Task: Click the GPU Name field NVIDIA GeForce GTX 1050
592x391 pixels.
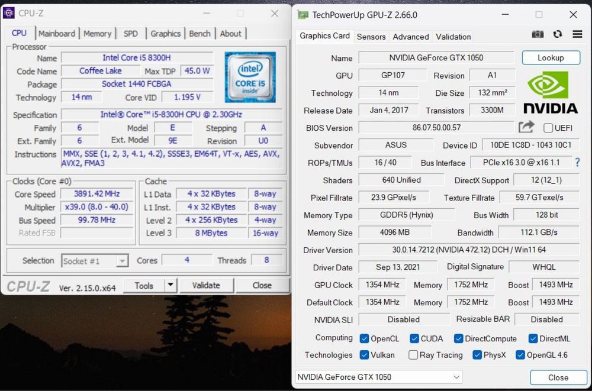Action: click(436, 58)
